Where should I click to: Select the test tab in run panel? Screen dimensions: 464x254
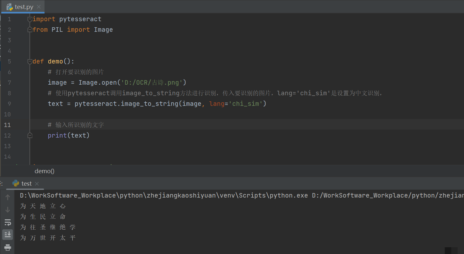coord(27,183)
